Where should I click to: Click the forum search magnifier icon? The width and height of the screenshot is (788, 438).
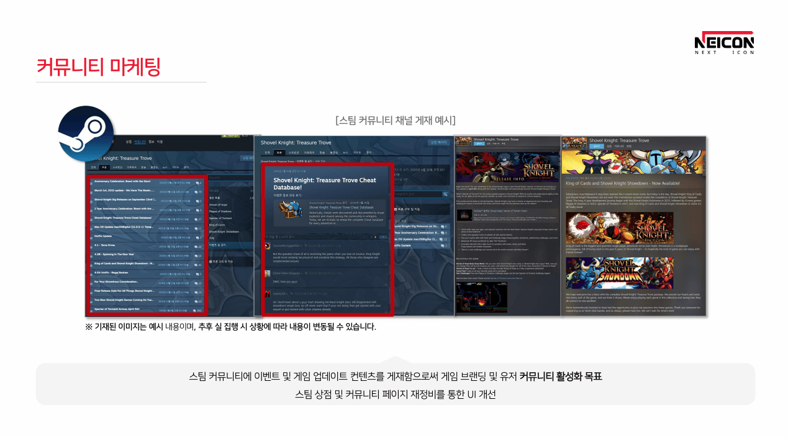(x=445, y=194)
